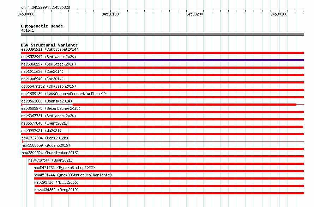Viewport: 314px width, 207px height.
Task: Select the dgv6547n152 (Chaisson2019) label
Action: click(49, 86)
